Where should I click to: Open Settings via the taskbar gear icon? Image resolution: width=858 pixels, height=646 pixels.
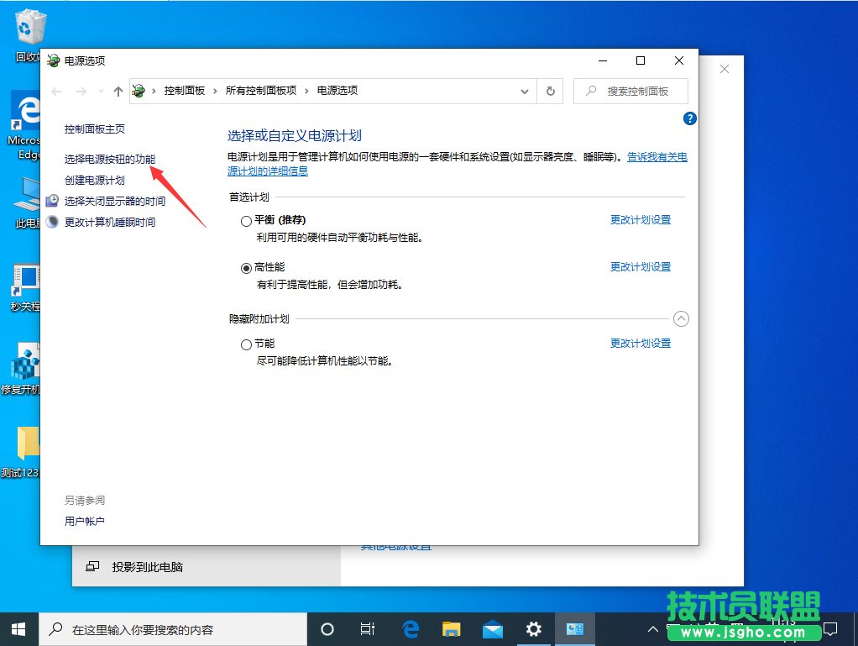(532, 628)
